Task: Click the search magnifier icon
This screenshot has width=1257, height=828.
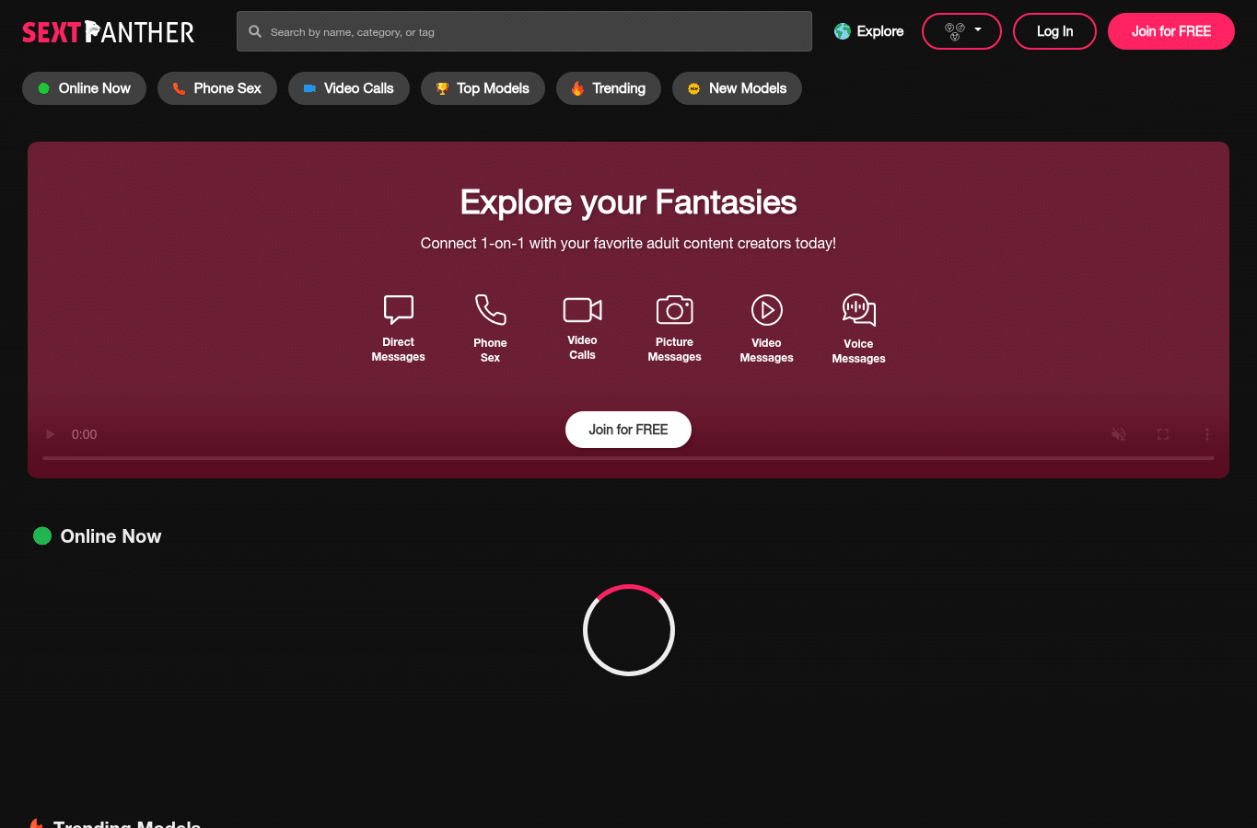Action: tap(255, 31)
